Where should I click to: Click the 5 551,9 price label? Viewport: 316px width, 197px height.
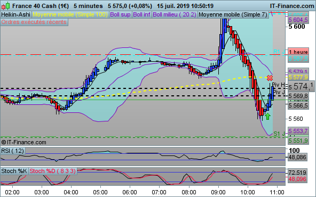tap(298, 141)
